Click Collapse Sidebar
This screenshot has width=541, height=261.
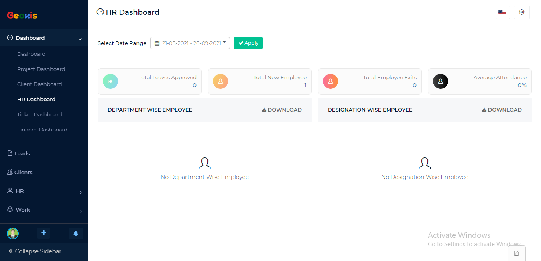tap(35, 251)
